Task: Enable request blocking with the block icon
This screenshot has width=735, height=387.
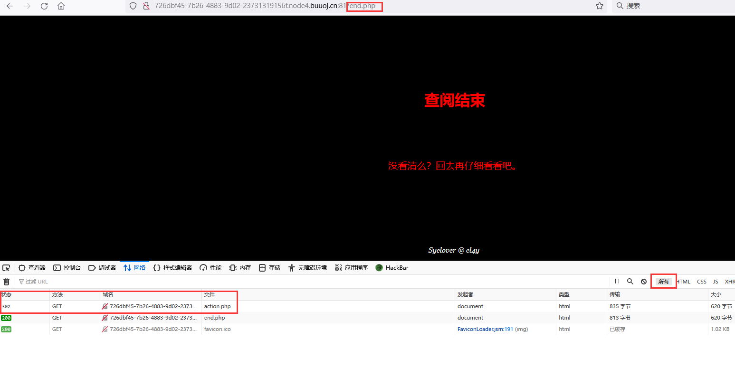Action: point(643,281)
